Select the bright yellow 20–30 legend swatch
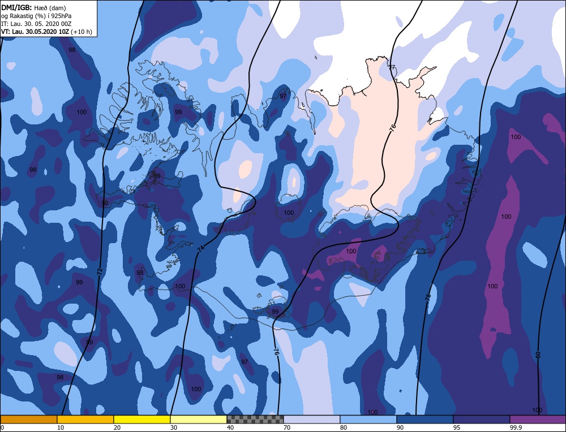 coord(142,419)
